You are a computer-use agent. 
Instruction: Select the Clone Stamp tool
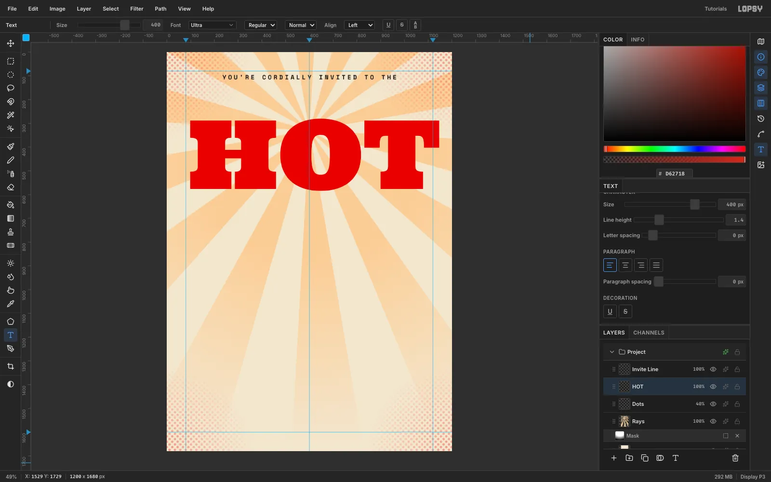(x=11, y=232)
